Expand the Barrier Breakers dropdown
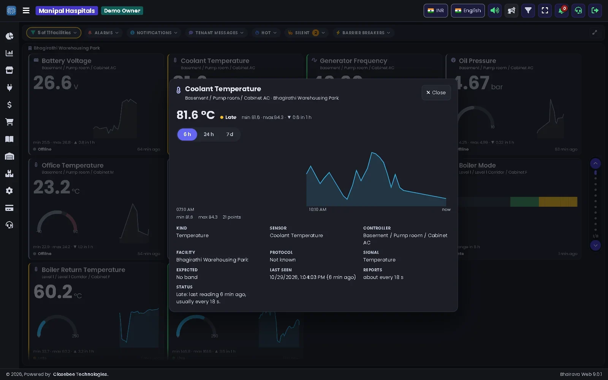Image resolution: width=608 pixels, height=380 pixels. tap(363, 33)
